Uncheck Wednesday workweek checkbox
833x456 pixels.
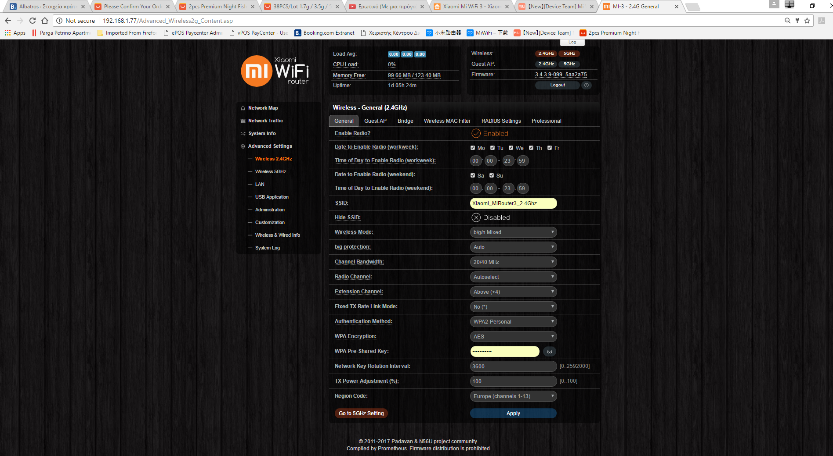[511, 148]
